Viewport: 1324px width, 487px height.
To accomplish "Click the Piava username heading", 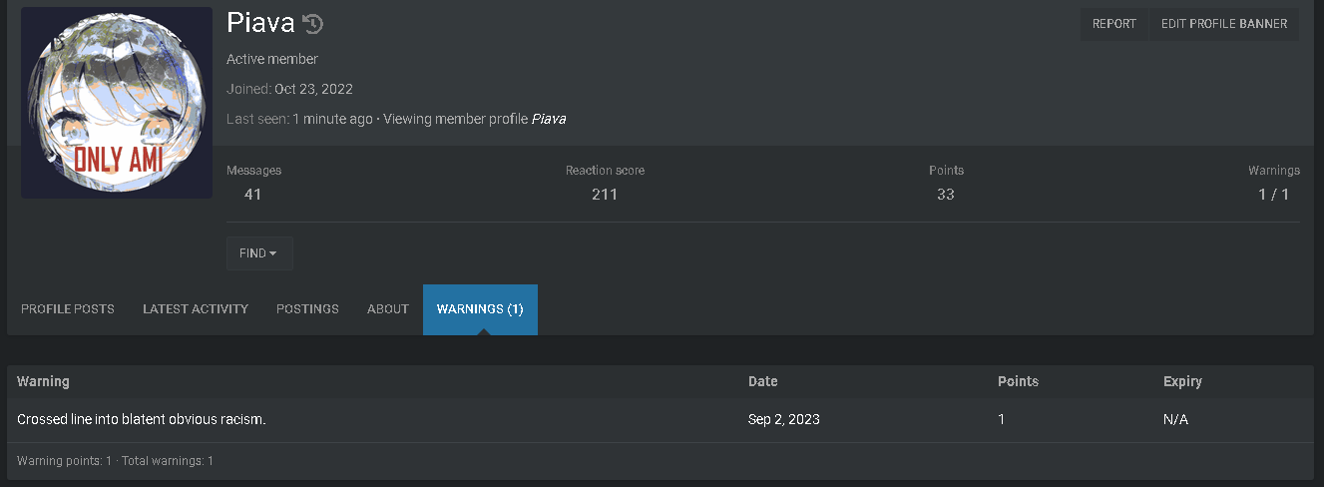I will point(260,23).
